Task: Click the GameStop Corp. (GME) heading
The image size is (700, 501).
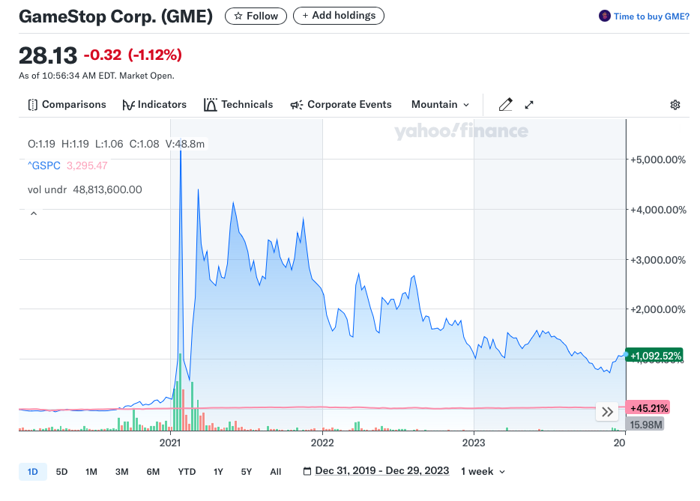Action: tap(115, 16)
